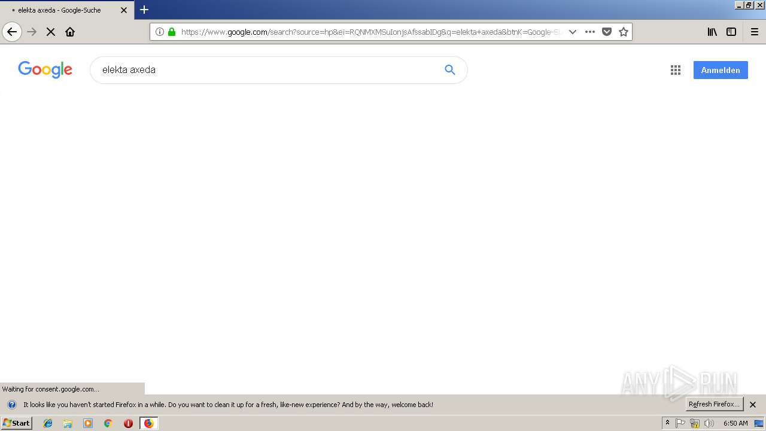The height and width of the screenshot is (431, 766).
Task: Open a new tab
Action: [144, 10]
